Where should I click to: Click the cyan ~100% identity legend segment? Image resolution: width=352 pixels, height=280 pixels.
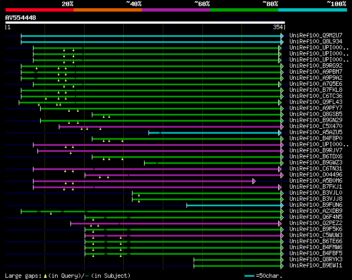(x=313, y=10)
